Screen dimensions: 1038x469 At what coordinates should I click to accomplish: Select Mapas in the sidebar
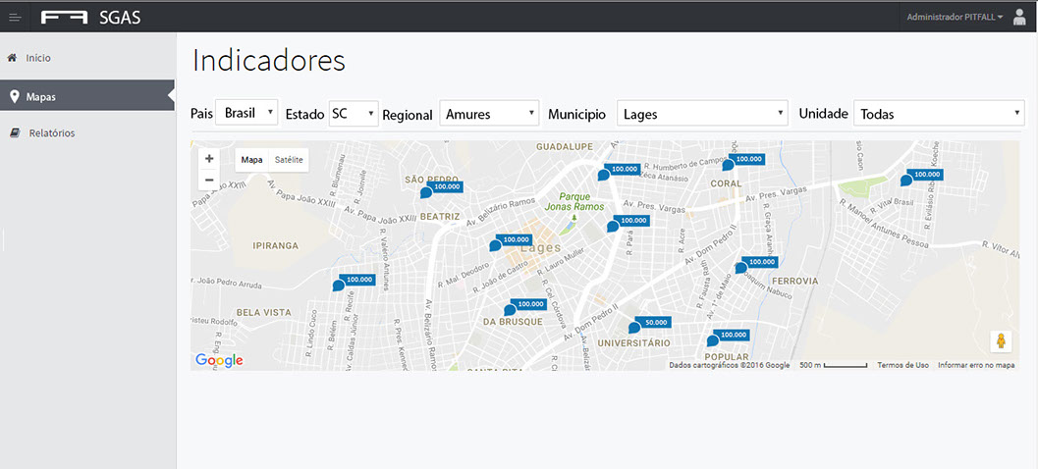[40, 96]
